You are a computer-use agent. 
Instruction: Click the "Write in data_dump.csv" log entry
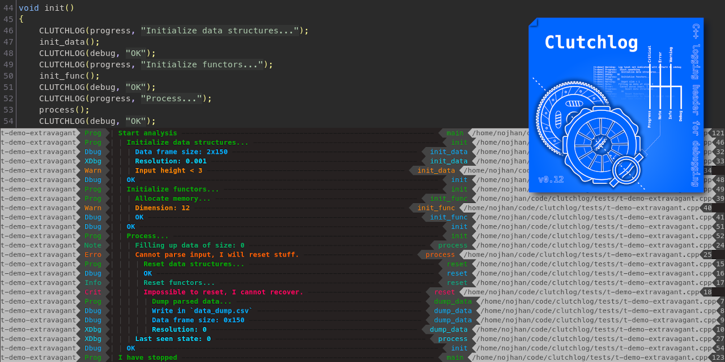(202, 311)
